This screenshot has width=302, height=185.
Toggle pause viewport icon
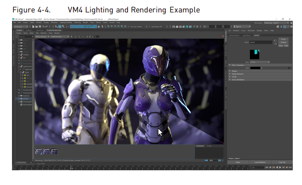click(x=197, y=27)
